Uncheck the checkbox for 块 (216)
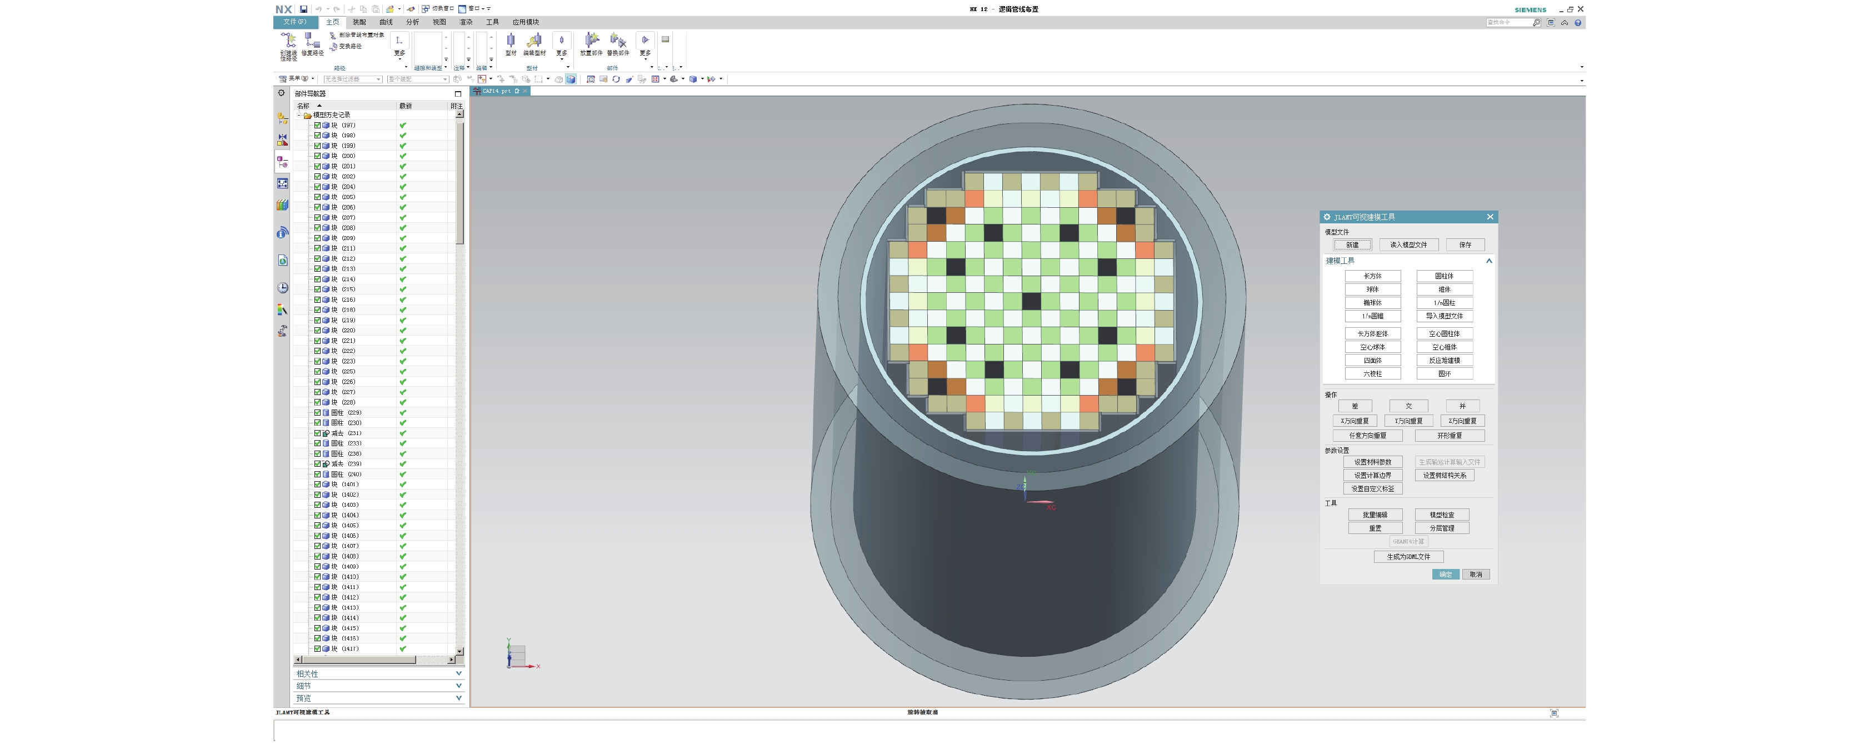Screen dimensions: 1859x744 (x=317, y=299)
